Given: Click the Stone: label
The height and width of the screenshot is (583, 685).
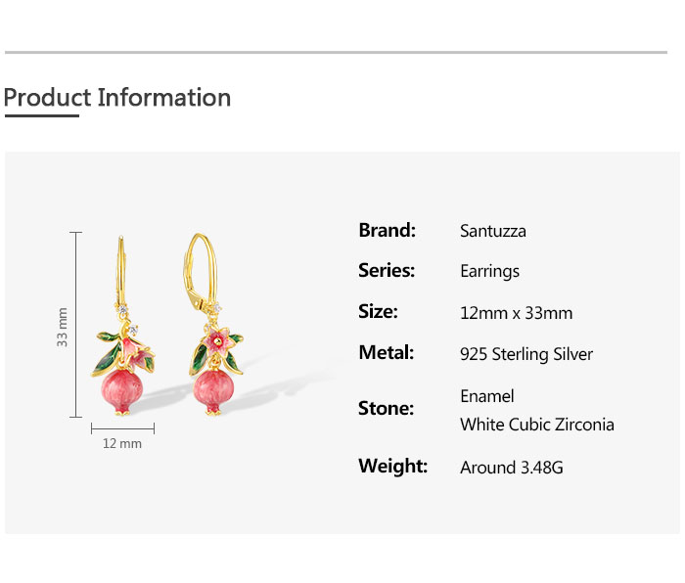Looking at the screenshot, I should (387, 408).
